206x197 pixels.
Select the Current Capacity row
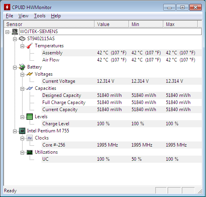click(121, 110)
